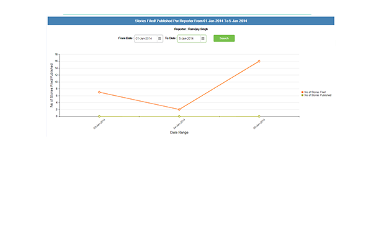Click the Date Range axis title
Viewport: 382px width, 233px height.
179,133
